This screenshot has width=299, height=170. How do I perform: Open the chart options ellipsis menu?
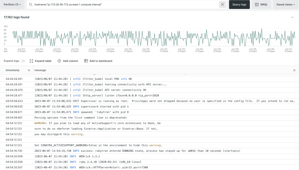point(292,17)
